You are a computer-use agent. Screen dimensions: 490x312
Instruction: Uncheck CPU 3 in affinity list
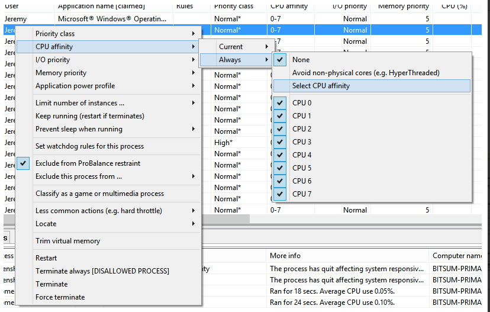coord(302,142)
